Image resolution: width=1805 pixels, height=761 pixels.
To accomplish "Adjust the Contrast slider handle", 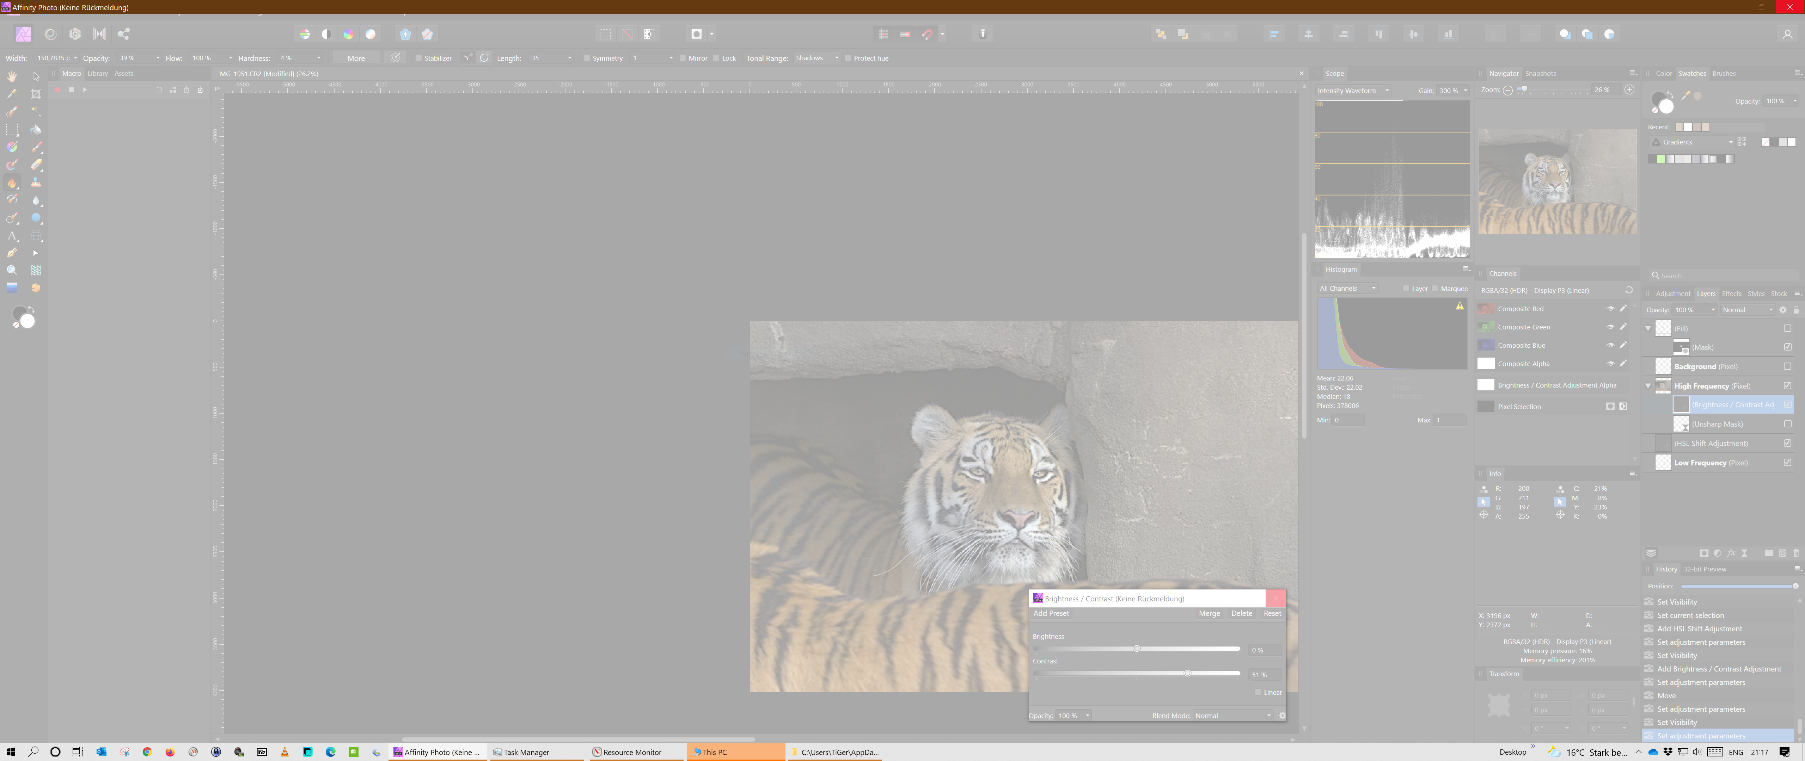I will click(x=1187, y=674).
